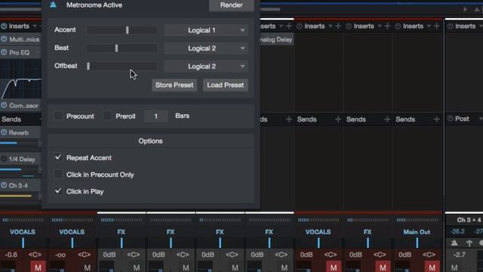Open the Main Out output selector
Screen dimensions: 483x272
417,232
